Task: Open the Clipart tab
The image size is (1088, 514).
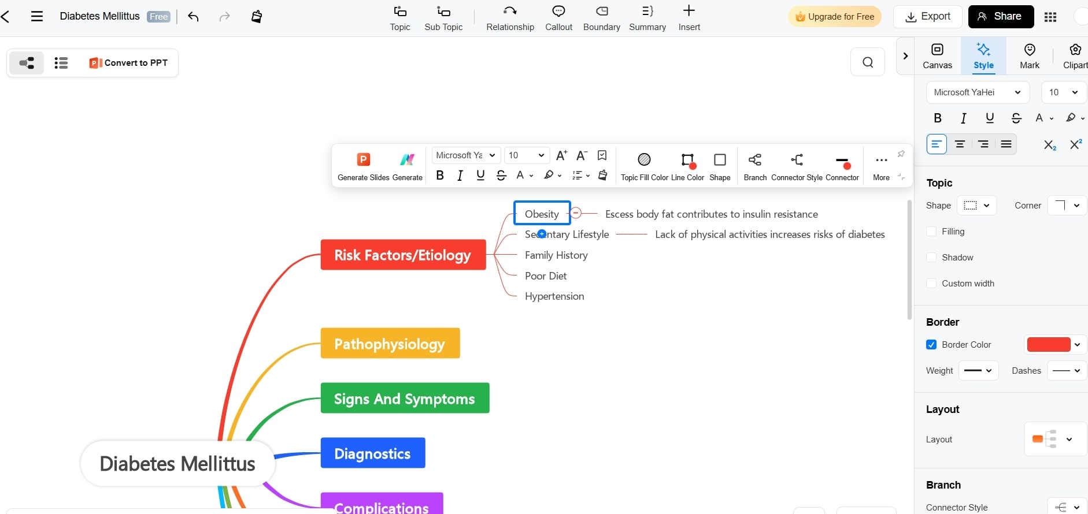Action: click(1075, 56)
